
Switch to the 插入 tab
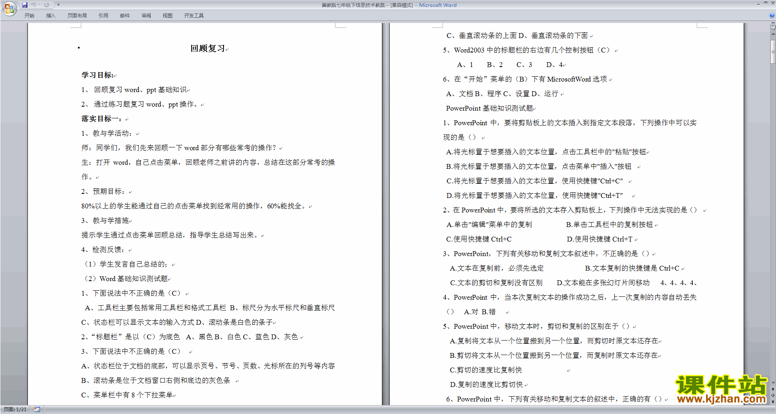point(51,16)
